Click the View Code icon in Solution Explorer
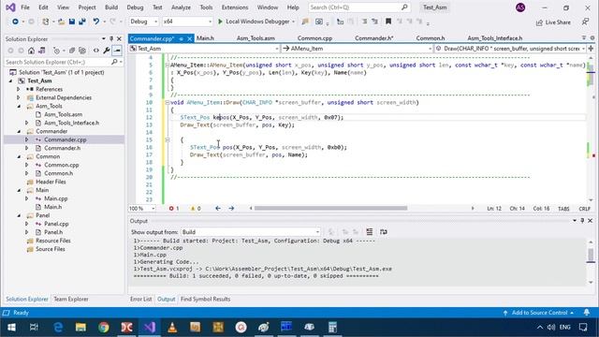This screenshot has width=599, height=337. (95, 51)
